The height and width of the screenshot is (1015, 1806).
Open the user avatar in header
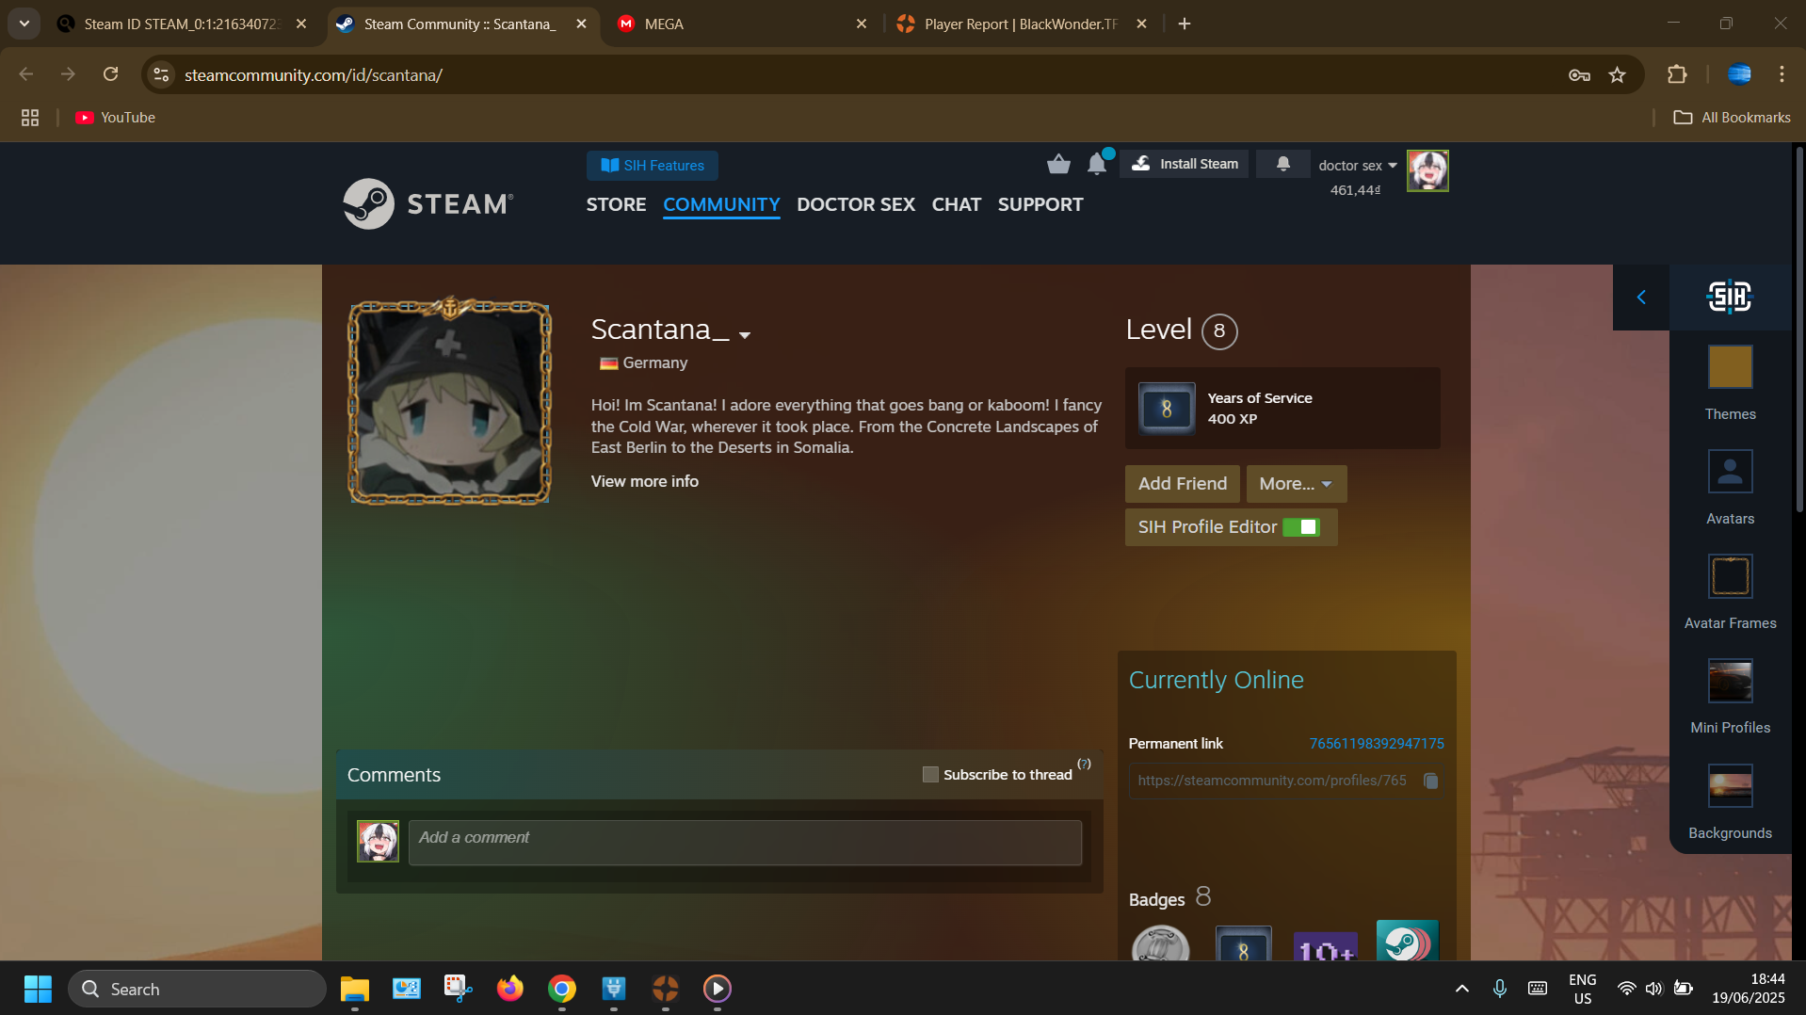pyautogui.click(x=1427, y=170)
